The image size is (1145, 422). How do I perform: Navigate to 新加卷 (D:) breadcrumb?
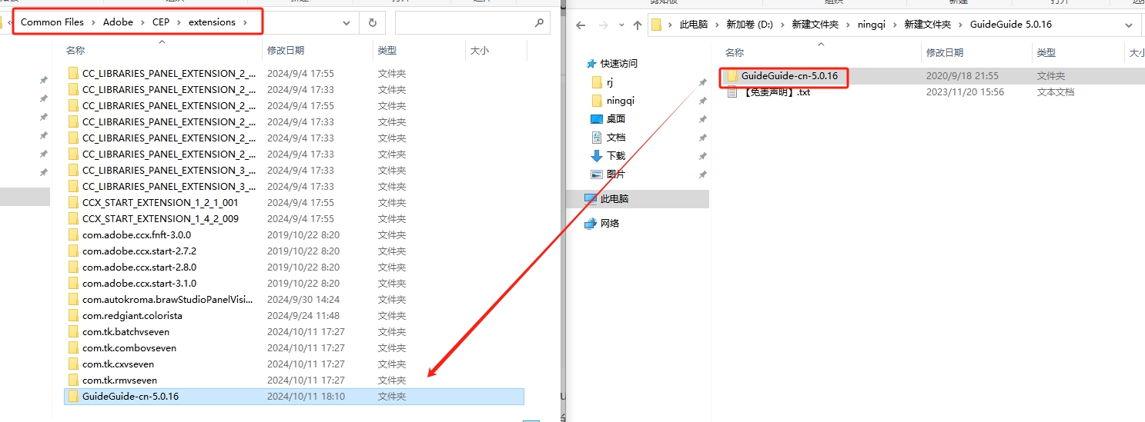coord(749,25)
